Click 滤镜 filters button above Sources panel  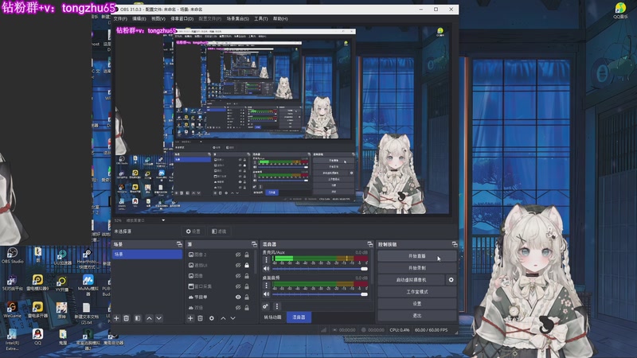[219, 232]
